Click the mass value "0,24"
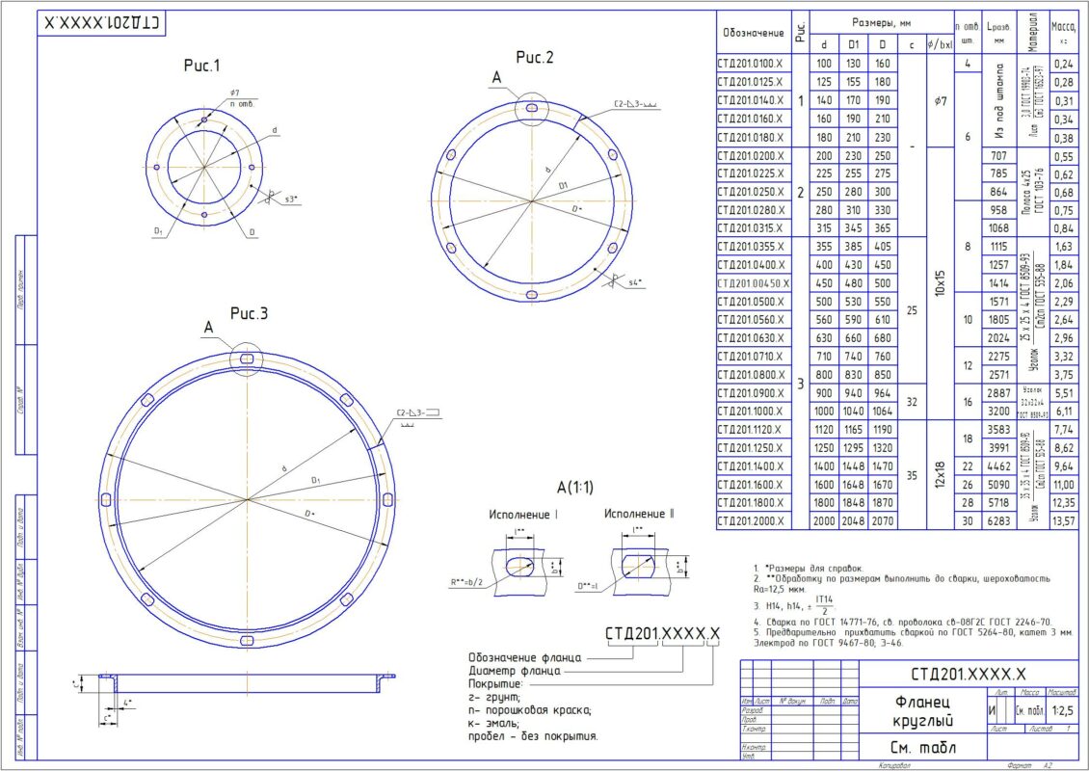This screenshot has width=1089, height=771. pyautogui.click(x=1063, y=64)
